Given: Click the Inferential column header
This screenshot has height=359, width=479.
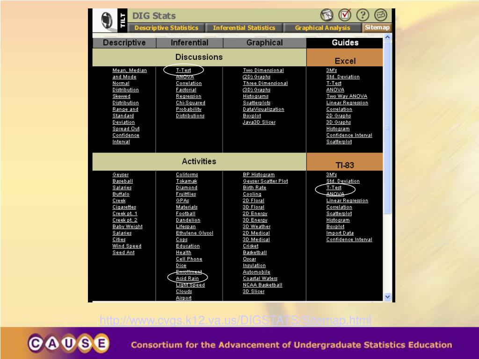Looking at the screenshot, I should [x=189, y=43].
